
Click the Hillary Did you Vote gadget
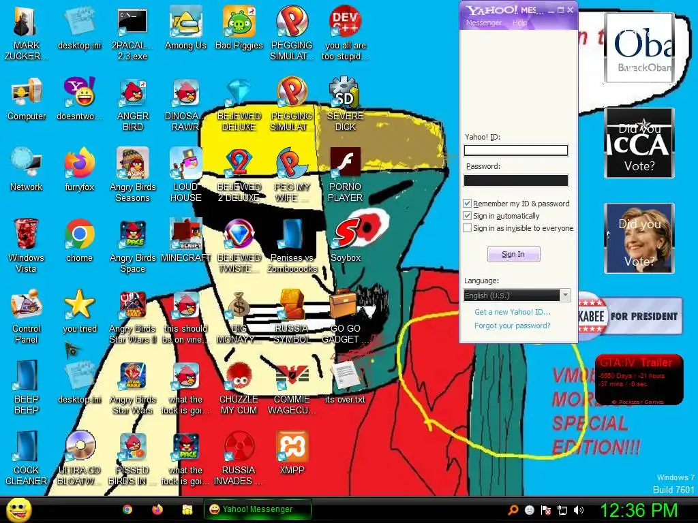coord(639,238)
